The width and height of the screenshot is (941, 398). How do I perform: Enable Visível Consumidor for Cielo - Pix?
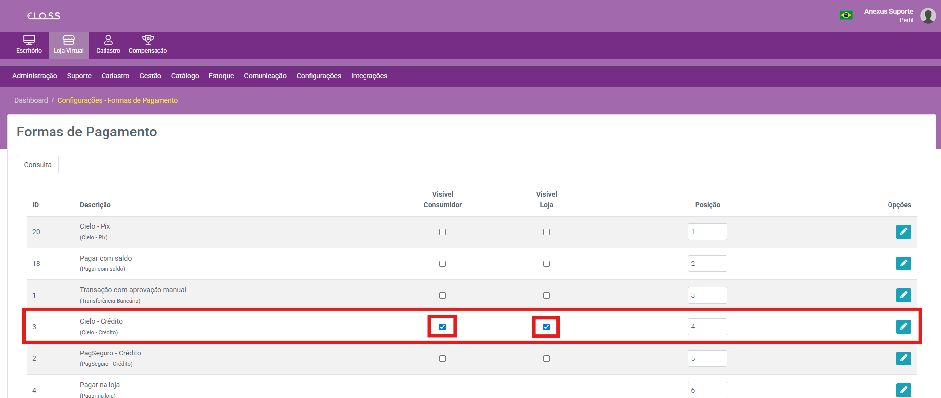click(442, 232)
